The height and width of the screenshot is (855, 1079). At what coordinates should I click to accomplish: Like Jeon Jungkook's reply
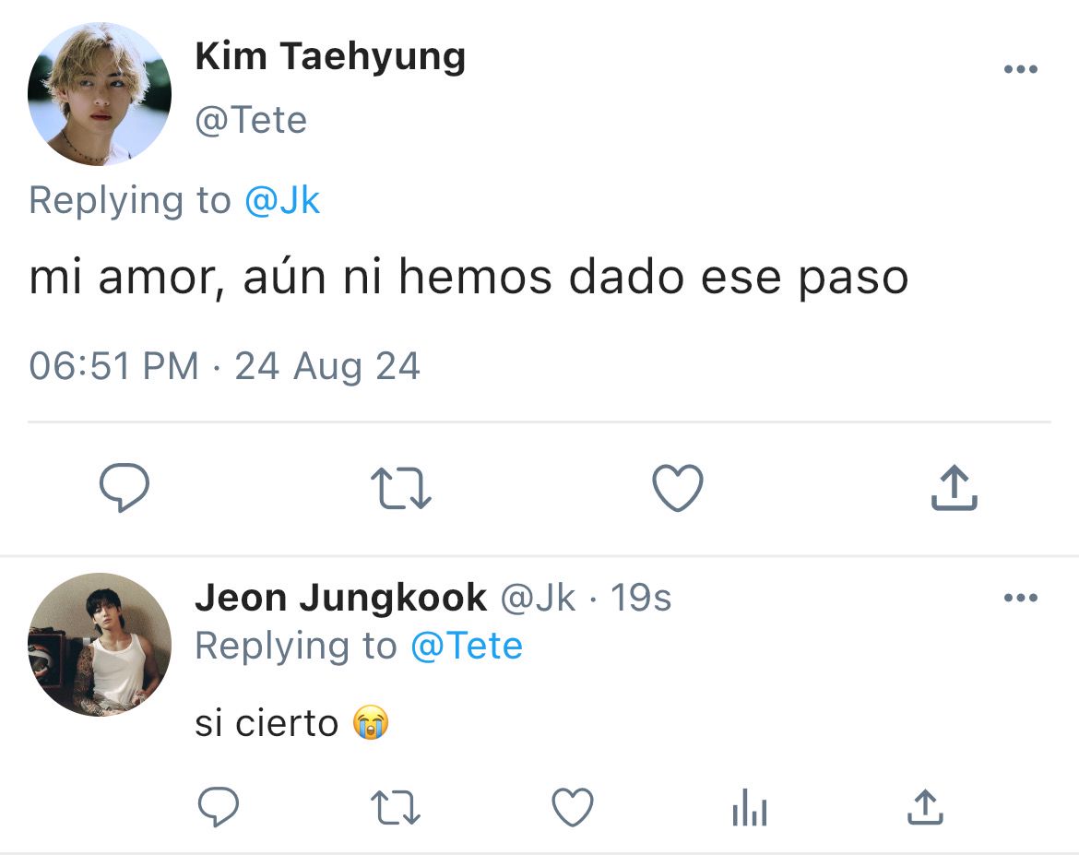coord(573,806)
